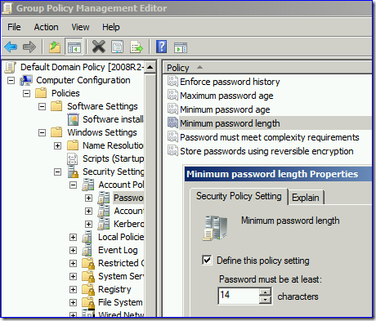Click the Security Settings lock icon
Viewport: 376px width, 321px height.
[x=73, y=172]
